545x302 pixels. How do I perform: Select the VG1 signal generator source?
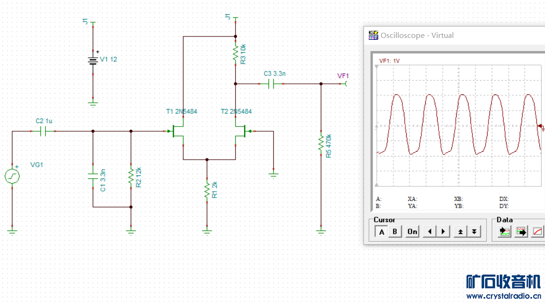tap(12, 177)
